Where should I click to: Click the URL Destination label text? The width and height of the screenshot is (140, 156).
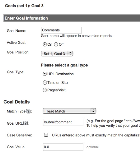coord(60,74)
